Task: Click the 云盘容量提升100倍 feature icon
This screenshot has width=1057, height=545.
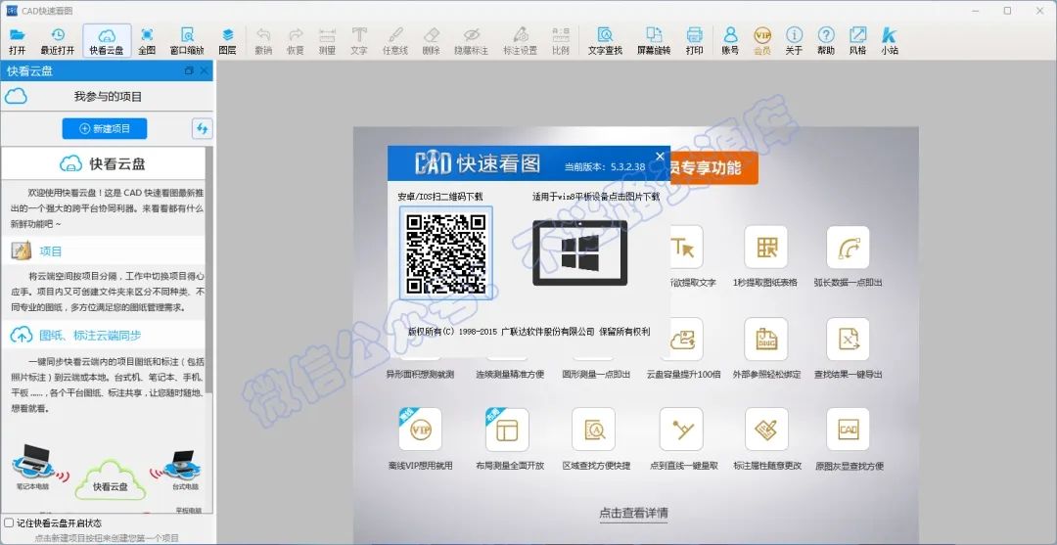Action: tap(686, 339)
